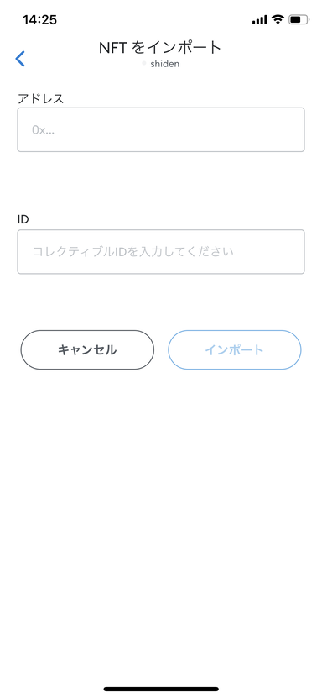Click the 0x... placeholder text
Screen dimensions: 322x698
pos(43,130)
